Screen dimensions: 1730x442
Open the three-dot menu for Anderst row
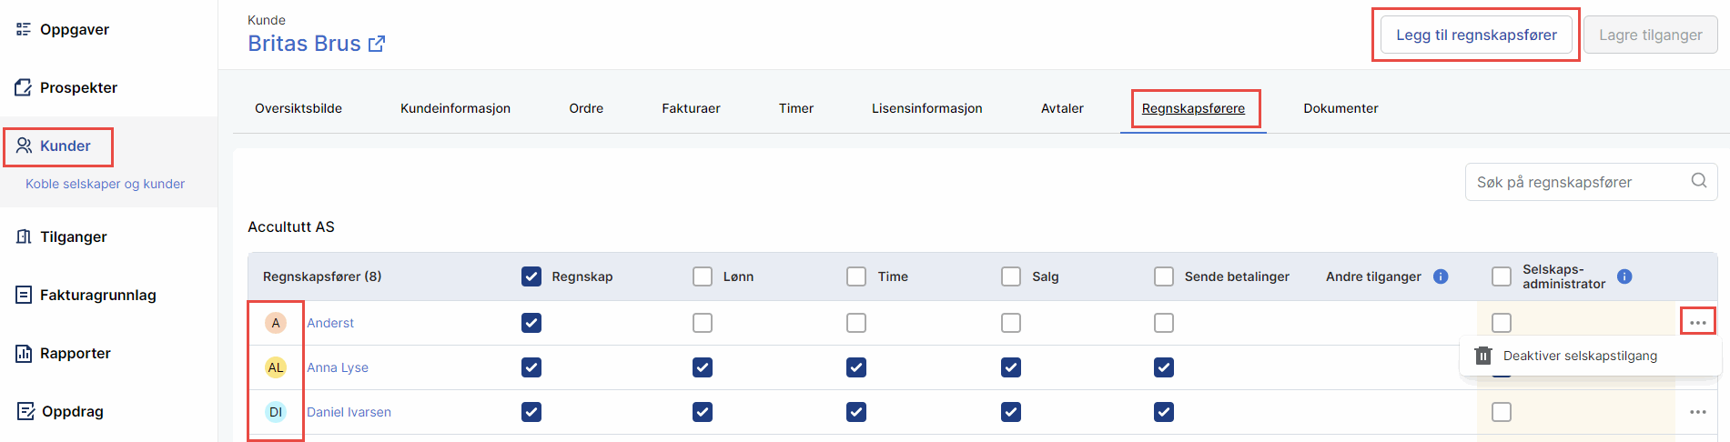1697,323
